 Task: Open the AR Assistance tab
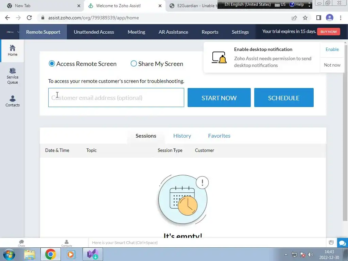(173, 32)
